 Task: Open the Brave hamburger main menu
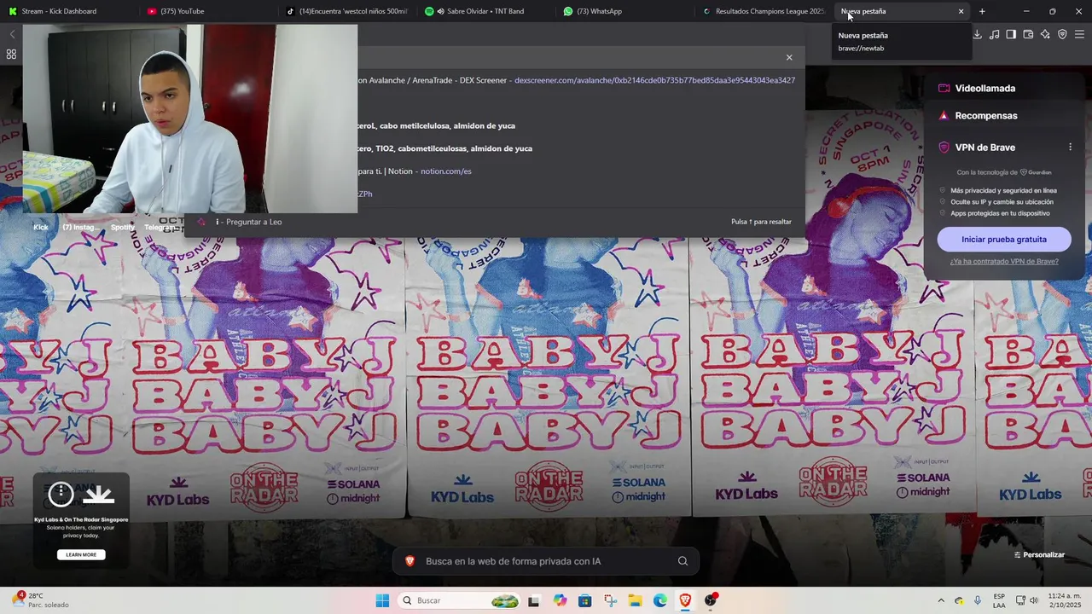(x=1079, y=34)
